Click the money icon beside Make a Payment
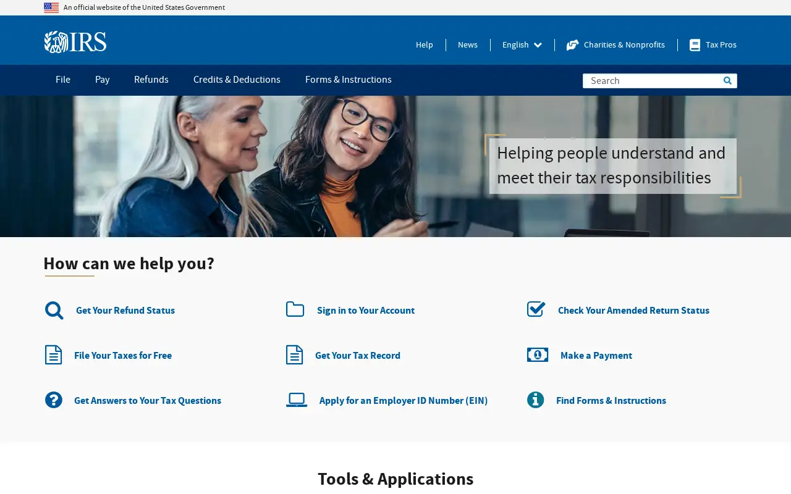Image resolution: width=791 pixels, height=494 pixels. [x=538, y=355]
